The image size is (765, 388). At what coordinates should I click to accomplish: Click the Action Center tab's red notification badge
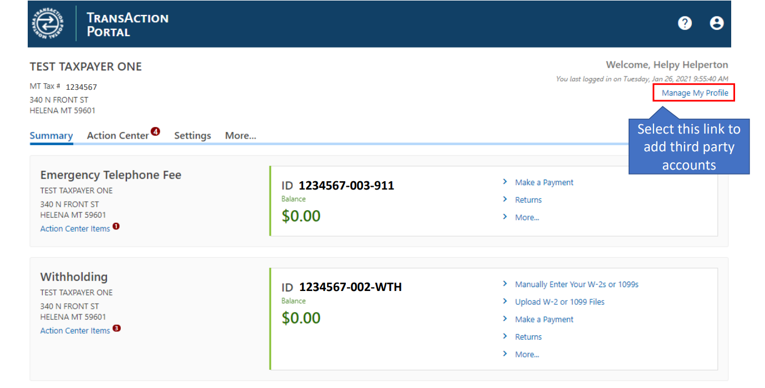[156, 132]
